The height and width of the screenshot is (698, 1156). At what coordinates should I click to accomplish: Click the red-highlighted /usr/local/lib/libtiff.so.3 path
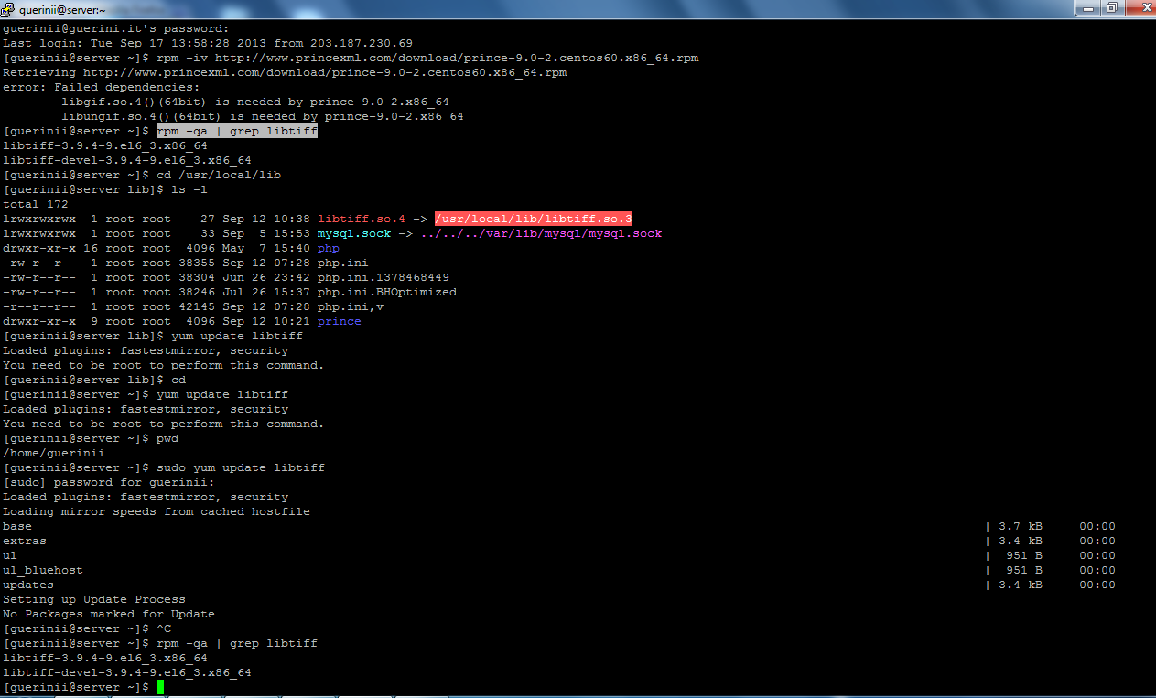tap(534, 219)
